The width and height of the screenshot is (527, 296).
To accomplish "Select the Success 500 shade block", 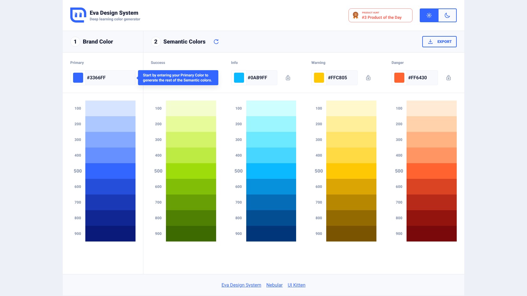I will [191, 171].
